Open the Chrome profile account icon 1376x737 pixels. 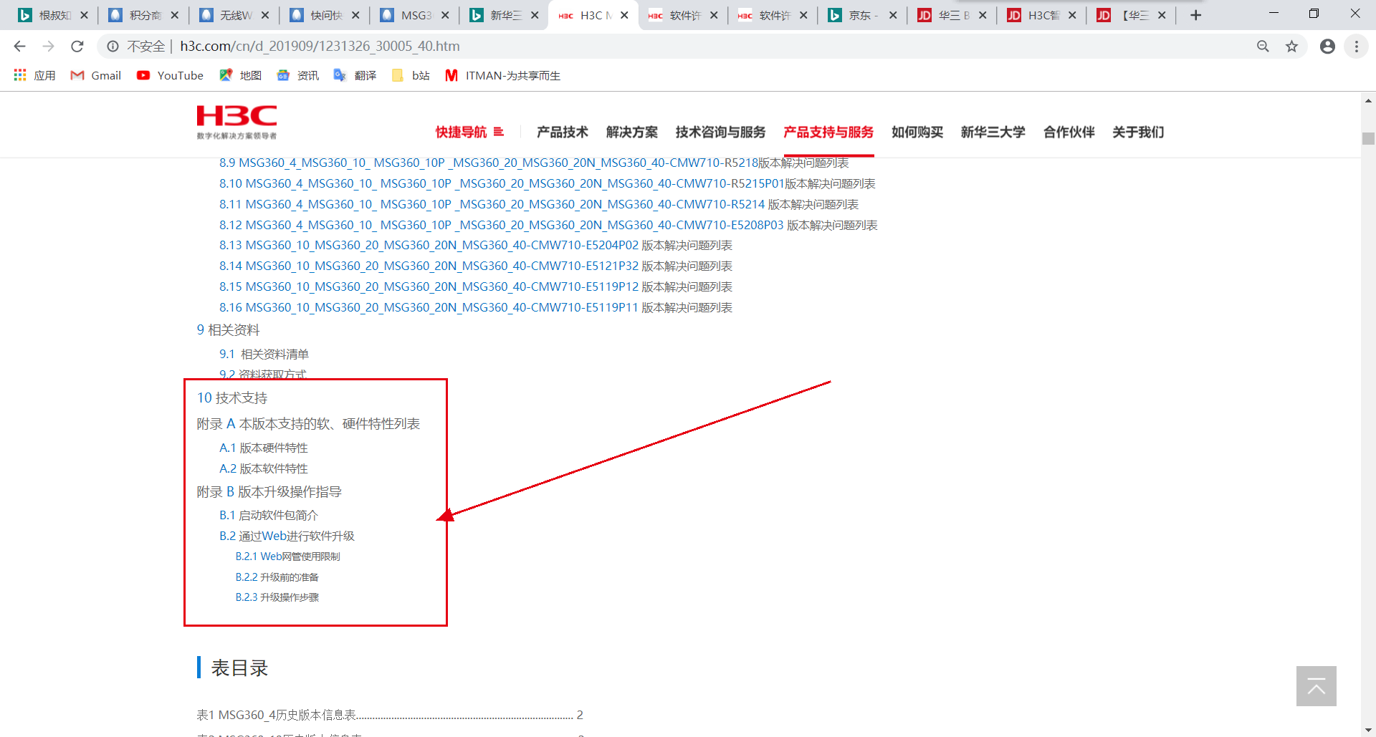click(1327, 47)
